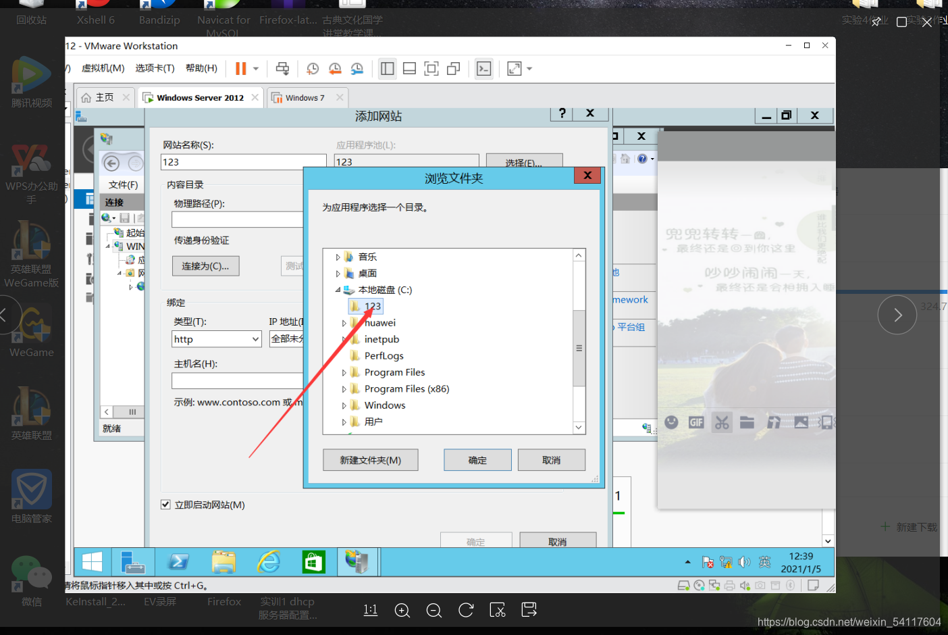Switch to the Windows 7 tab
Screen dimensions: 948x635
click(305, 97)
